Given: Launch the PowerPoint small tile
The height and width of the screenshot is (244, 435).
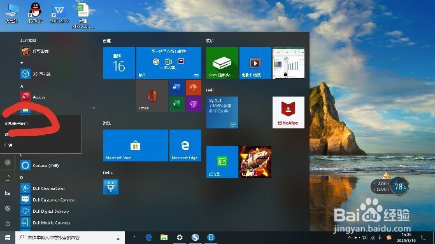Looking at the screenshot, I should [x=194, y=88].
